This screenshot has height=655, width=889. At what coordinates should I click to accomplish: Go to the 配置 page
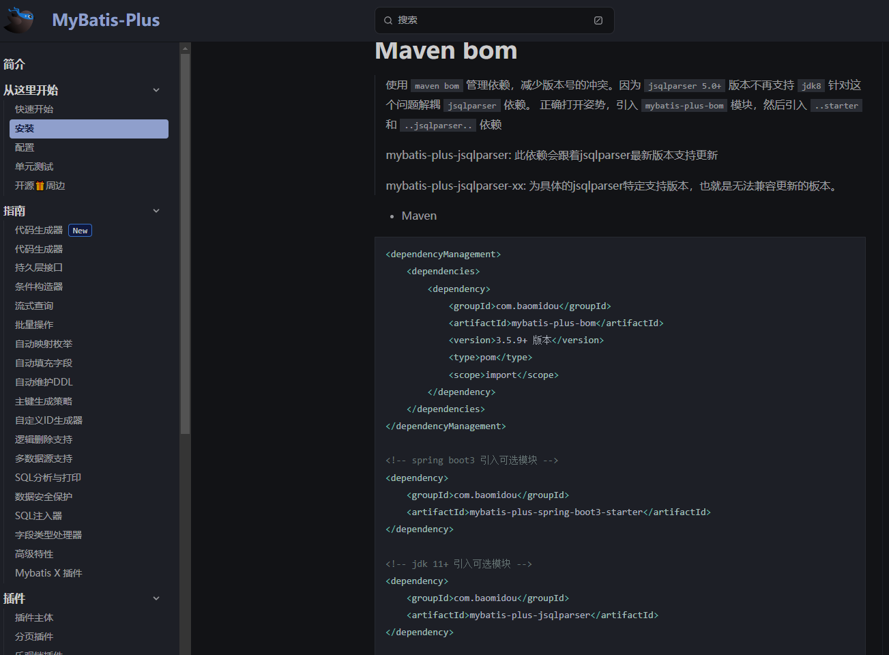click(x=25, y=147)
